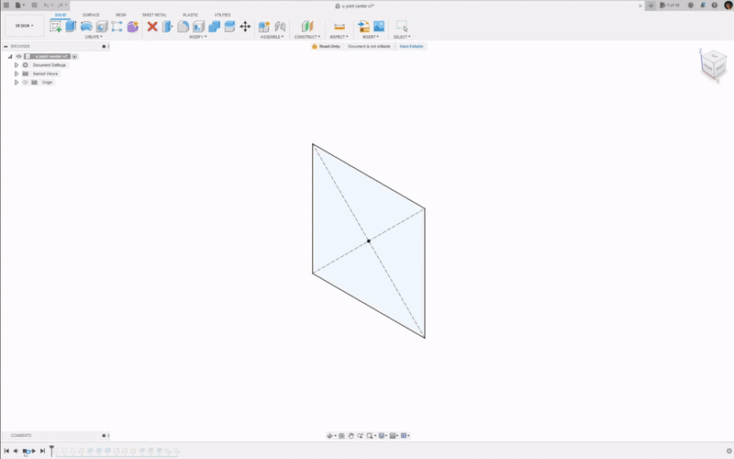The height and width of the screenshot is (459, 734).
Task: Switch to the UTILITIES tab
Action: point(222,15)
